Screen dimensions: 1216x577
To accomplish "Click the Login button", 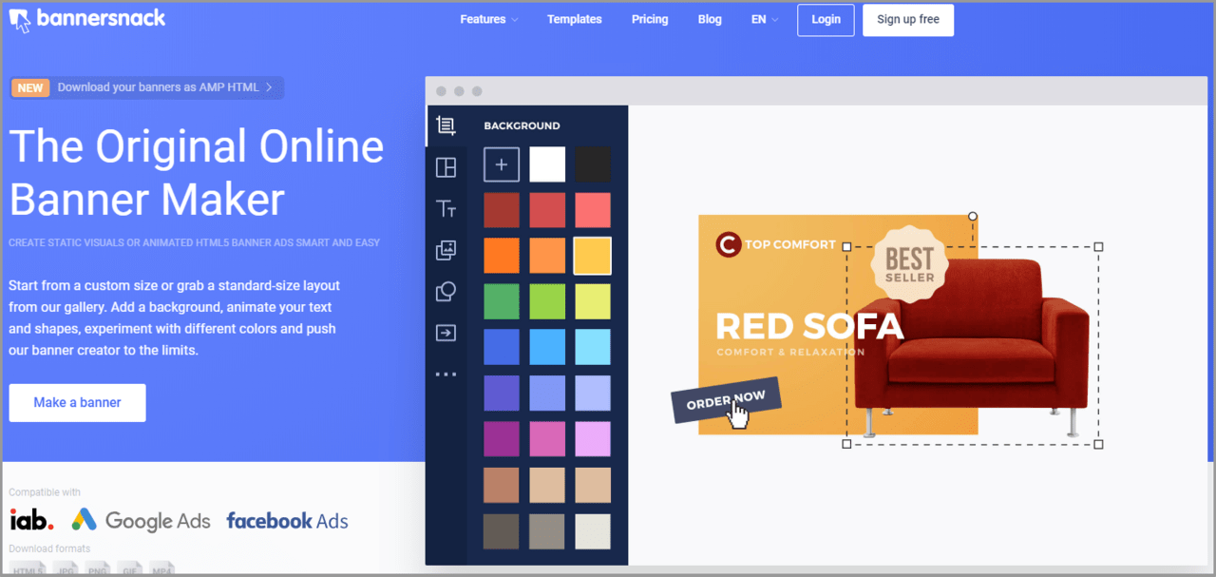I will pos(826,19).
